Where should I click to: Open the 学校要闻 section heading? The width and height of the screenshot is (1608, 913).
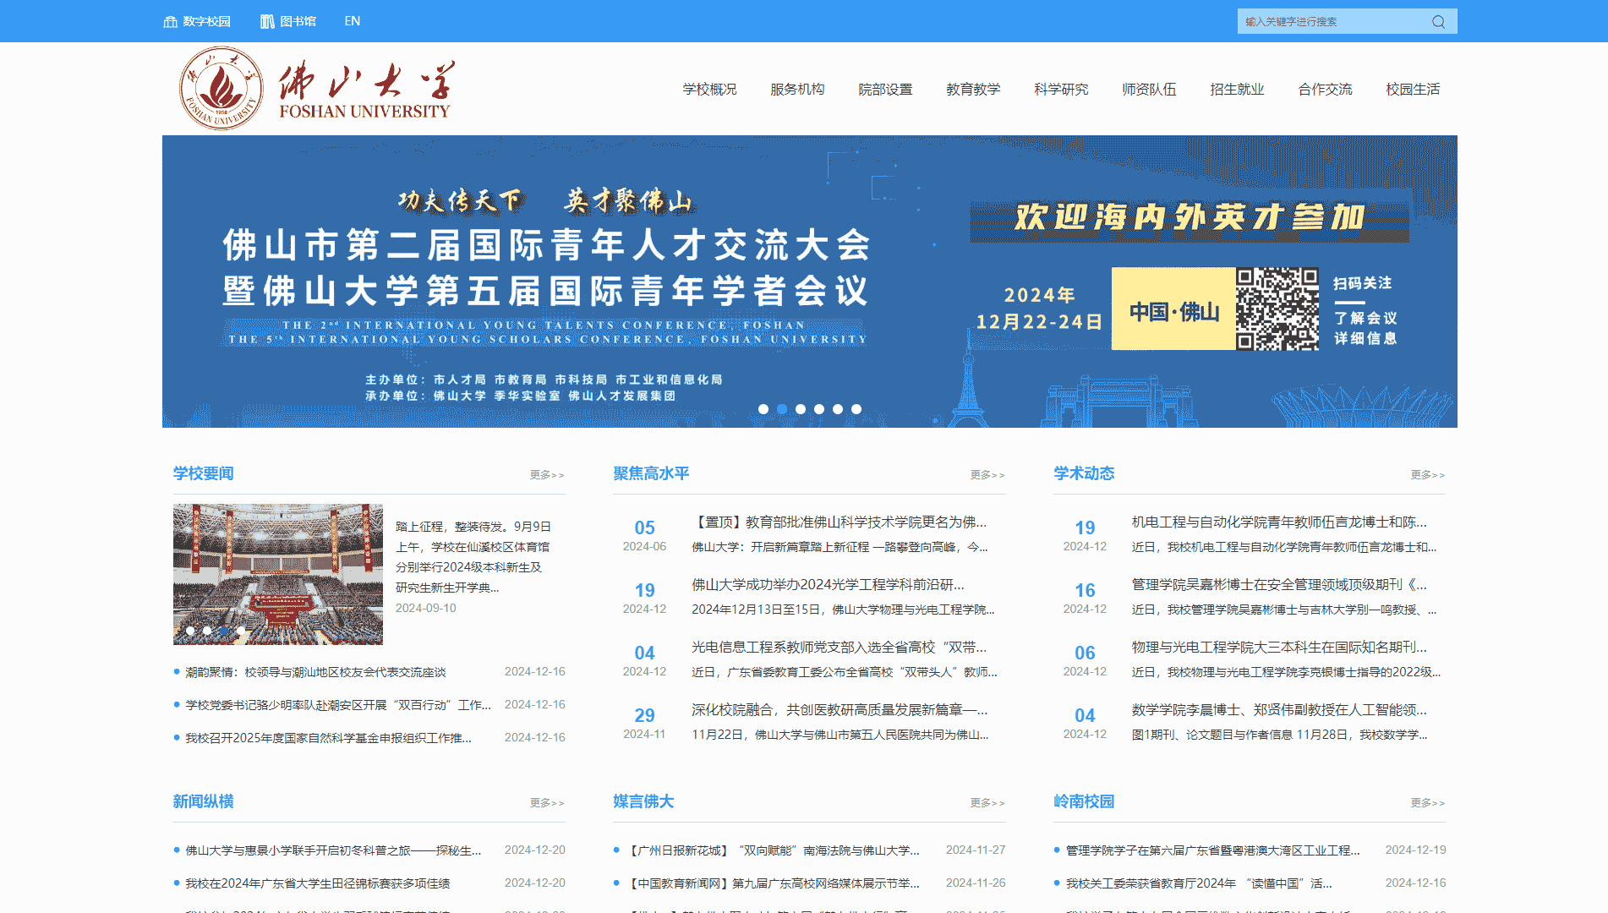pos(204,473)
